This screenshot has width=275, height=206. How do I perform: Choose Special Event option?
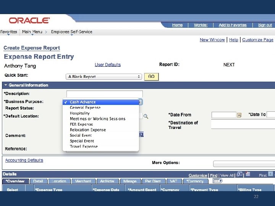click(x=101, y=141)
